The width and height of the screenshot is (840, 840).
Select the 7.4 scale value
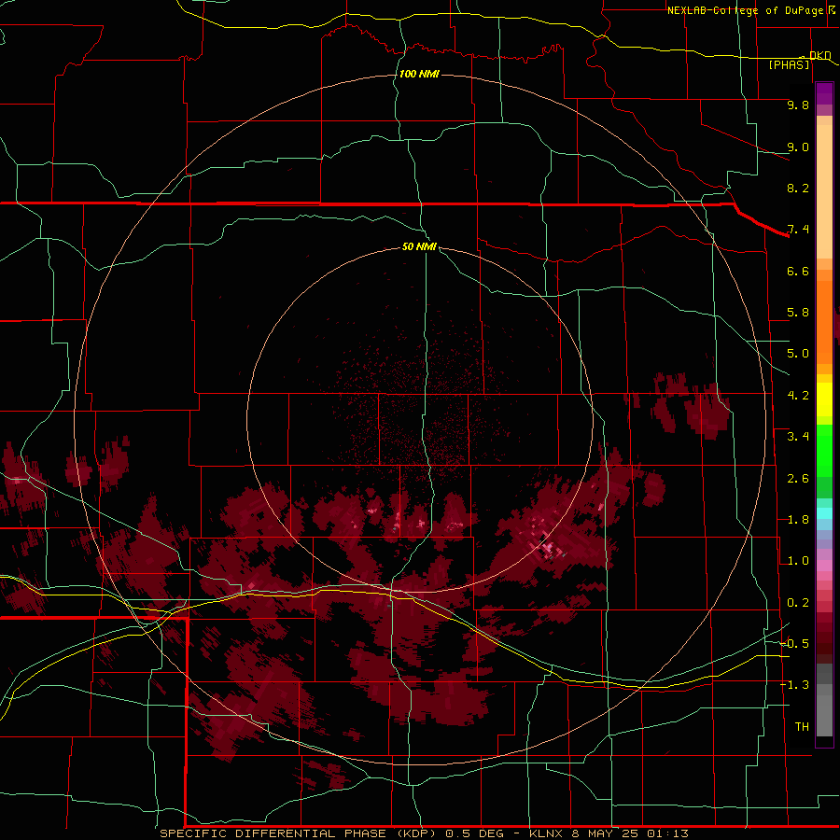pos(798,230)
